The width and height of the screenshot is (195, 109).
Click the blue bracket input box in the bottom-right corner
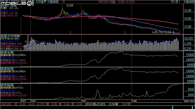(x=183, y=107)
